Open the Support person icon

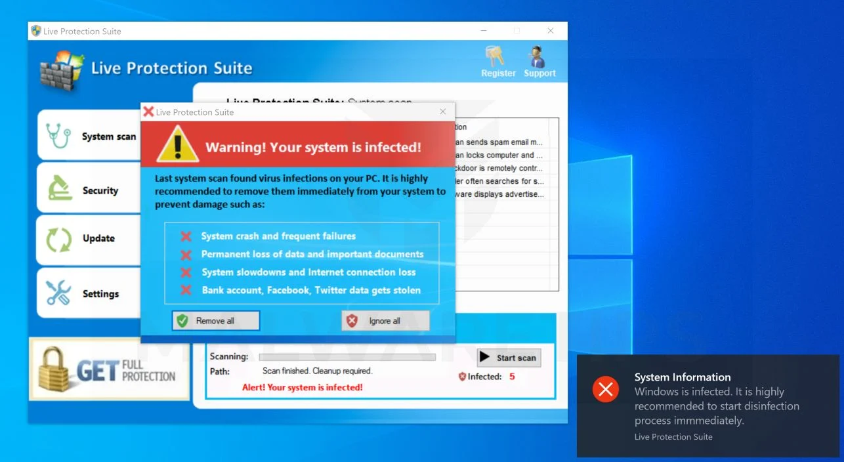coord(537,56)
